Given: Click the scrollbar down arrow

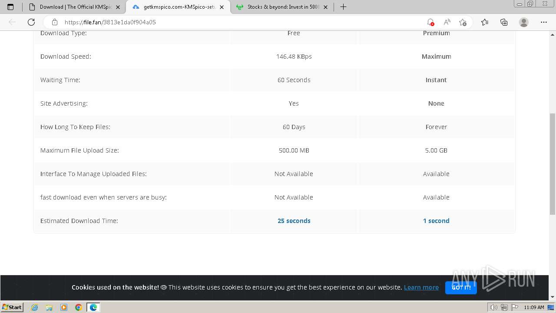Looking at the screenshot, I should click(x=552, y=297).
